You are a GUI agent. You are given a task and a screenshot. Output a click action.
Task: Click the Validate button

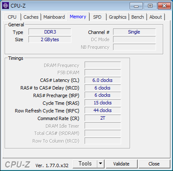click(122, 164)
